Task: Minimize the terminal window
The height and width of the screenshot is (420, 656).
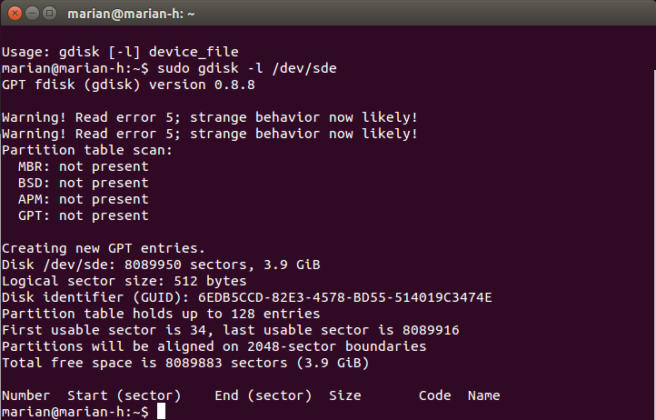Action: [x=32, y=14]
